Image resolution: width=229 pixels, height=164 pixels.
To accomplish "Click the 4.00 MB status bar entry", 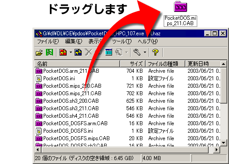I will 152,158.
